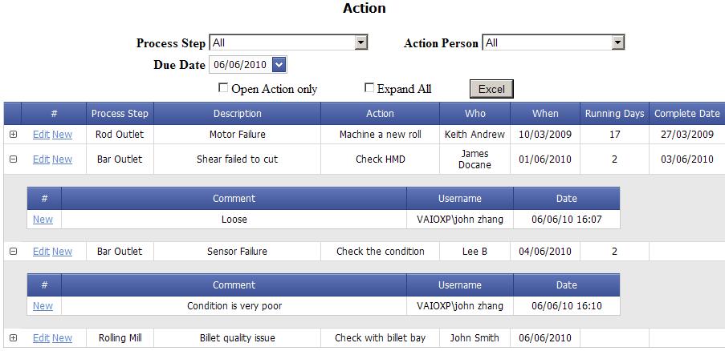
Task: Open the Process Step dropdown arrow
Action: tap(361, 43)
